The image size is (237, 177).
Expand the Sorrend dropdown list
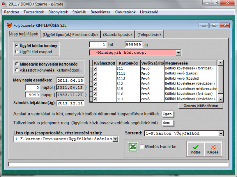221,133
